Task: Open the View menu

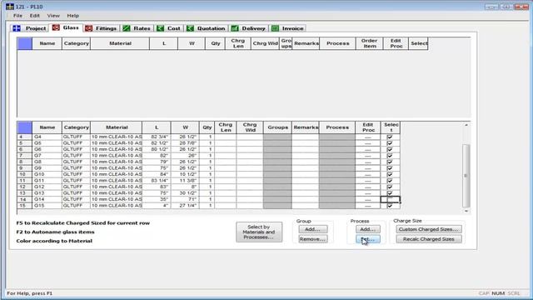Action: pyautogui.click(x=53, y=16)
